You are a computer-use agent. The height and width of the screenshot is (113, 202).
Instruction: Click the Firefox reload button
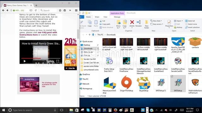click(36, 10)
